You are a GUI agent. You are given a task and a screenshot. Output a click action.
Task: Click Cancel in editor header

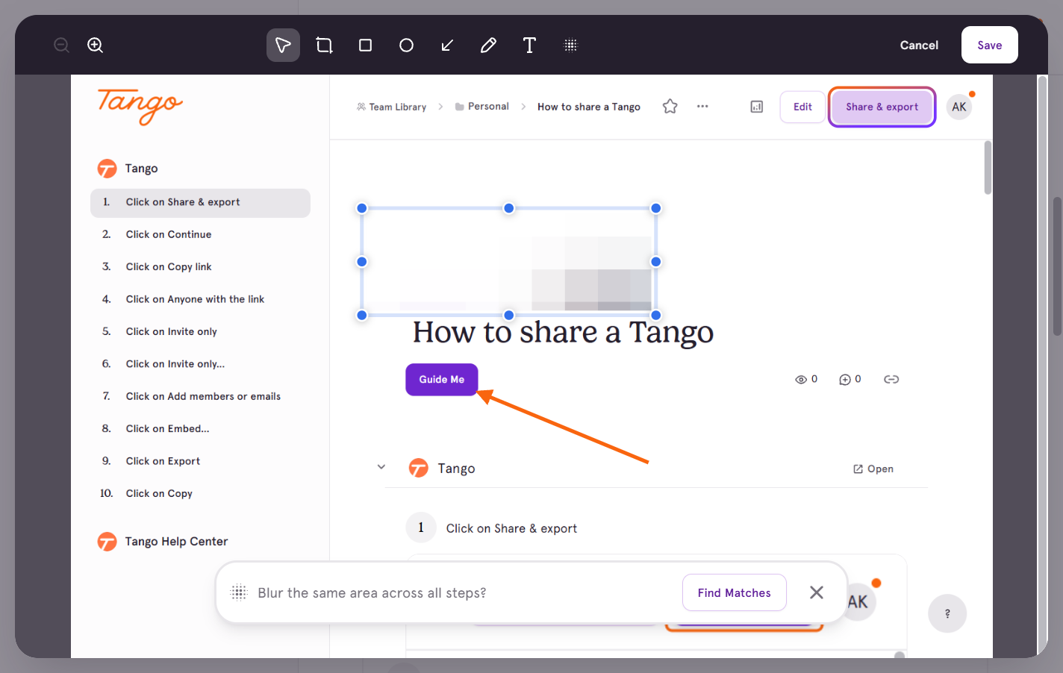pyautogui.click(x=919, y=46)
